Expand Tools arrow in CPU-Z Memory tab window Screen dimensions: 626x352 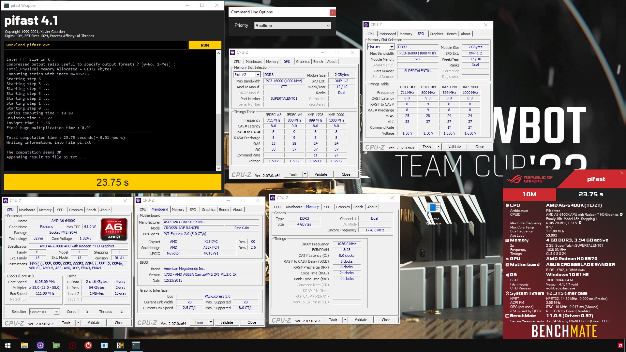pyautogui.click(x=345, y=320)
